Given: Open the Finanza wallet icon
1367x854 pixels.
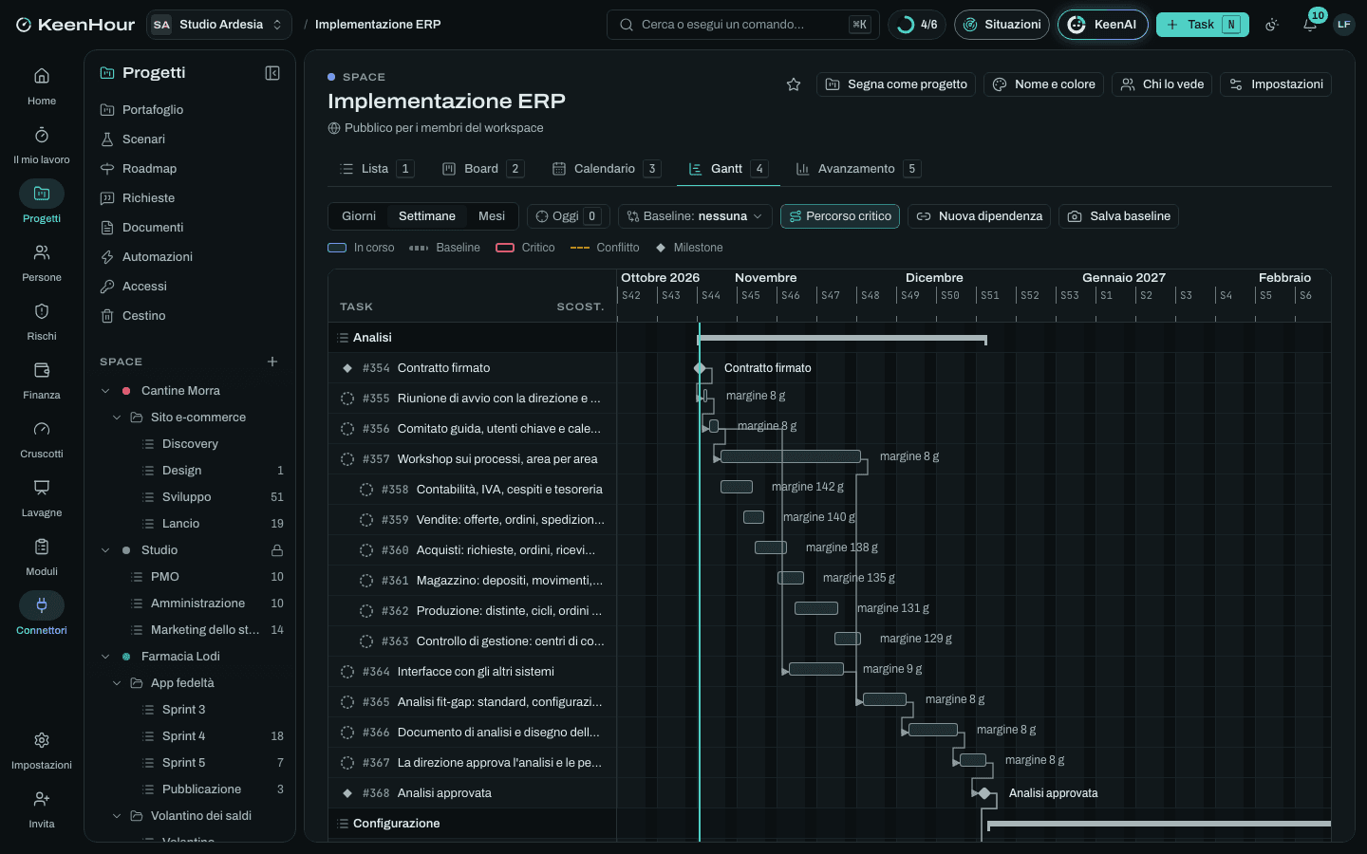Looking at the screenshot, I should pyautogui.click(x=42, y=370).
